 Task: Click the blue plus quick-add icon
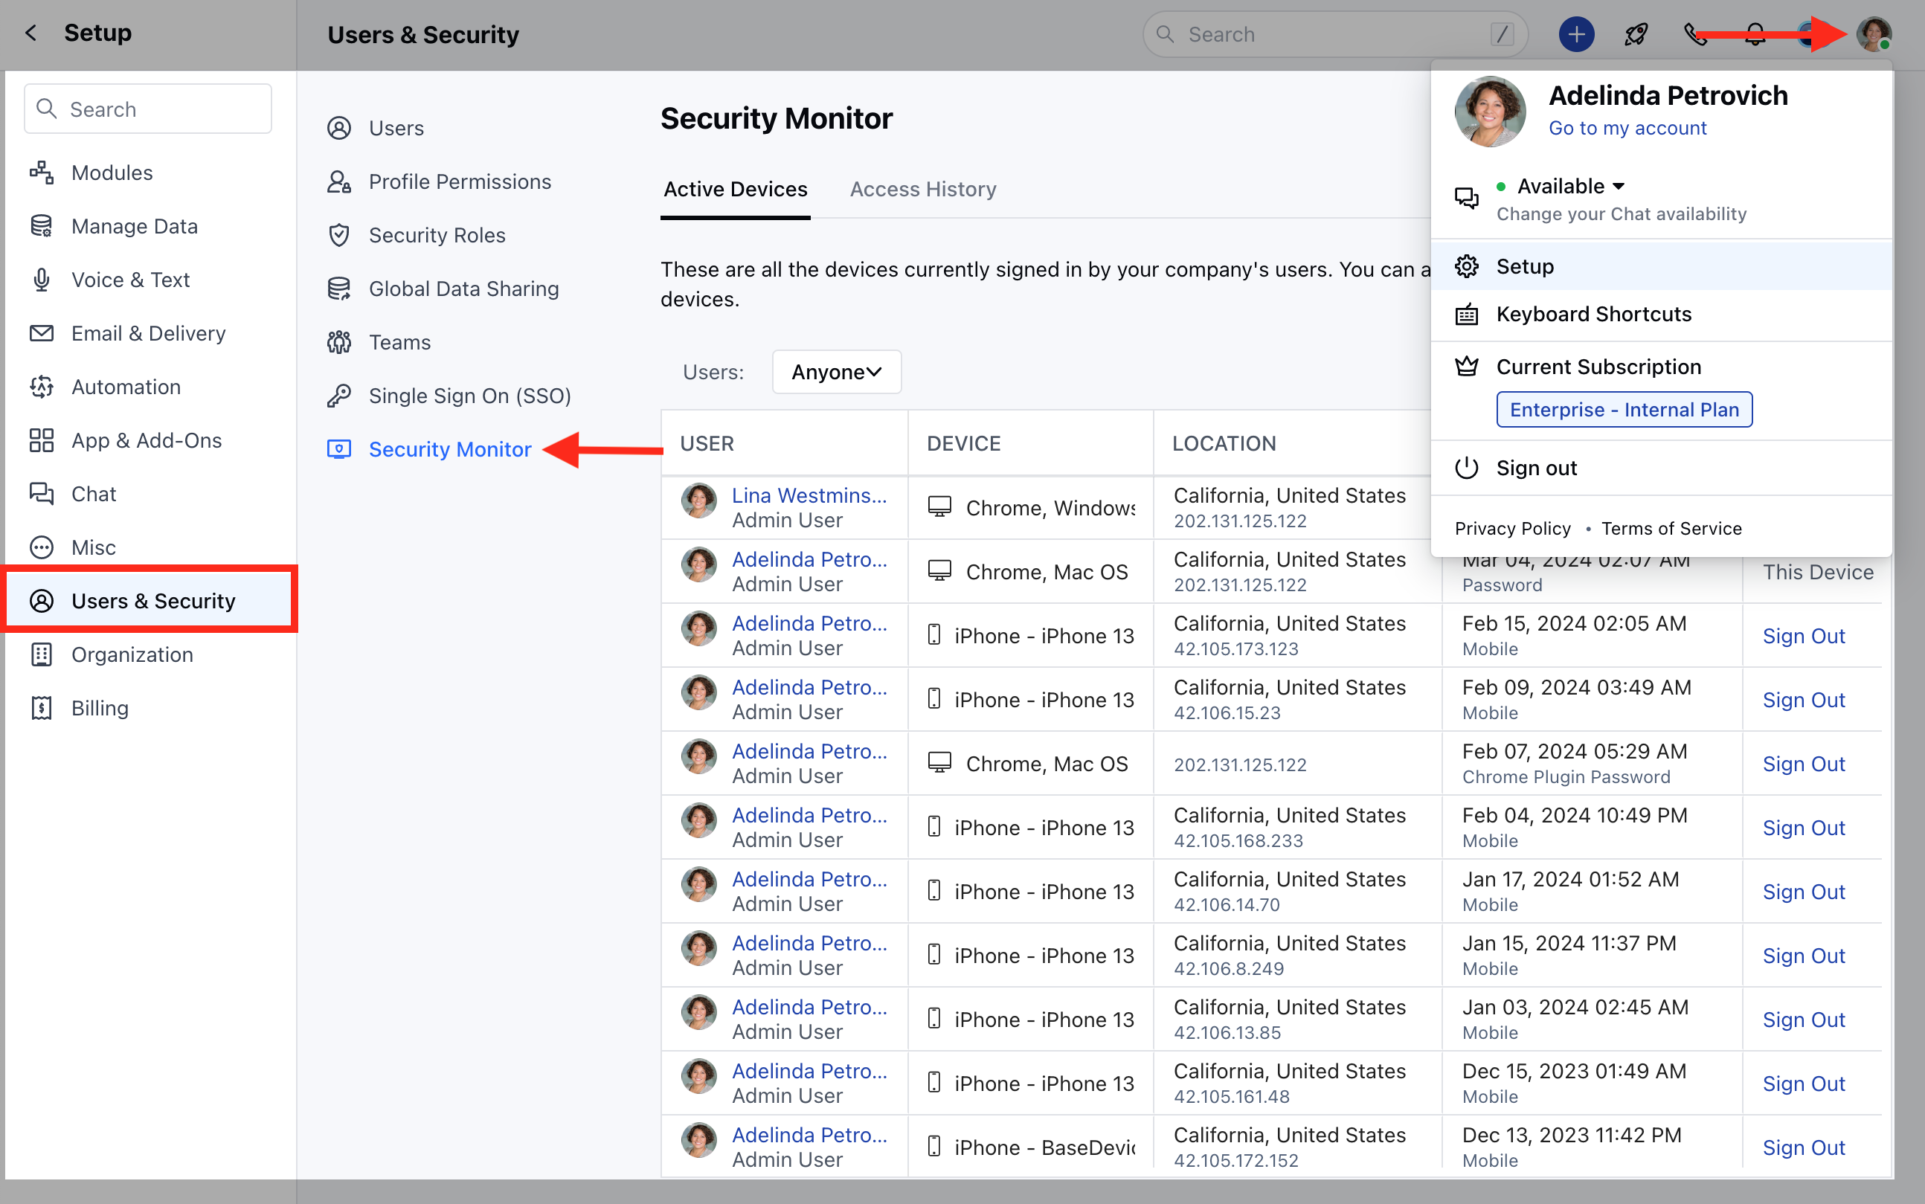click(x=1575, y=34)
